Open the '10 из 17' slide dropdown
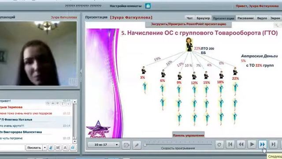The image size is (282, 159). (104, 144)
